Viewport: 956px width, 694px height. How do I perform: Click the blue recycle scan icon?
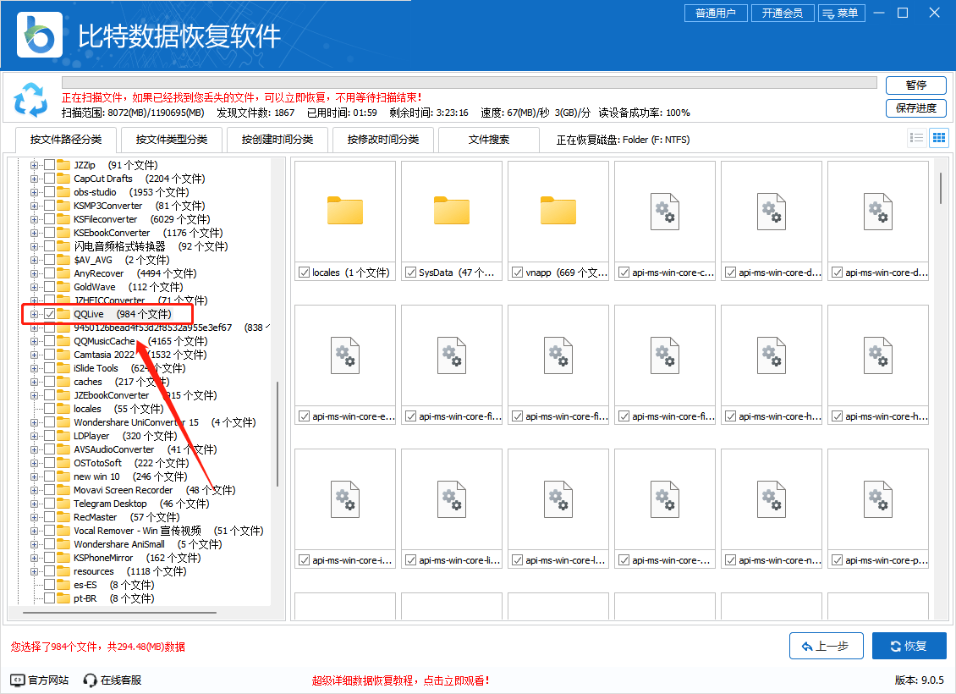[30, 100]
